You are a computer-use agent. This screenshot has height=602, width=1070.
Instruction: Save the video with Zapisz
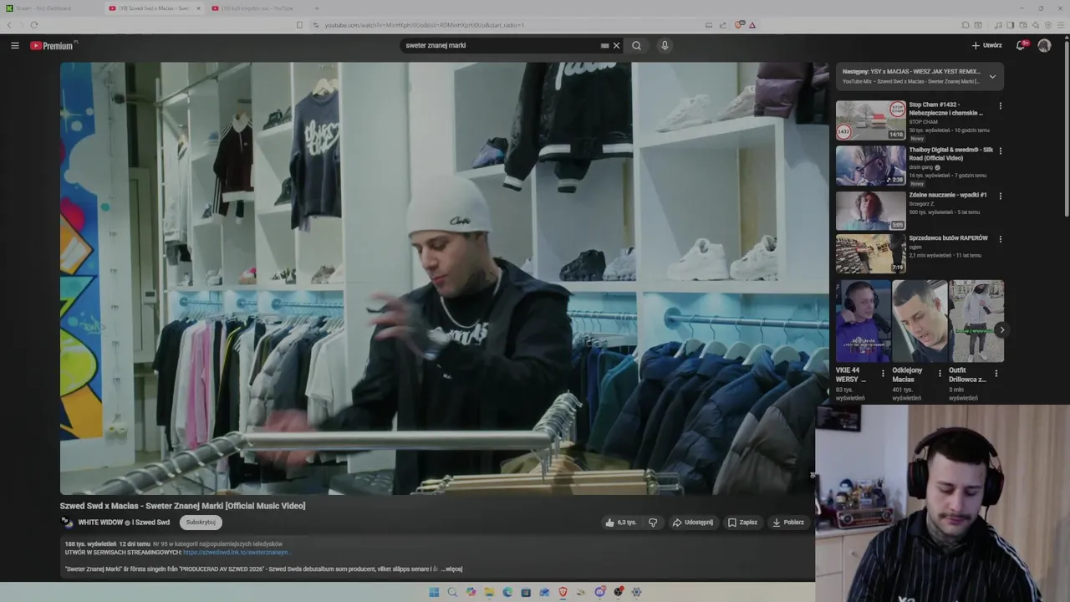[x=742, y=522]
